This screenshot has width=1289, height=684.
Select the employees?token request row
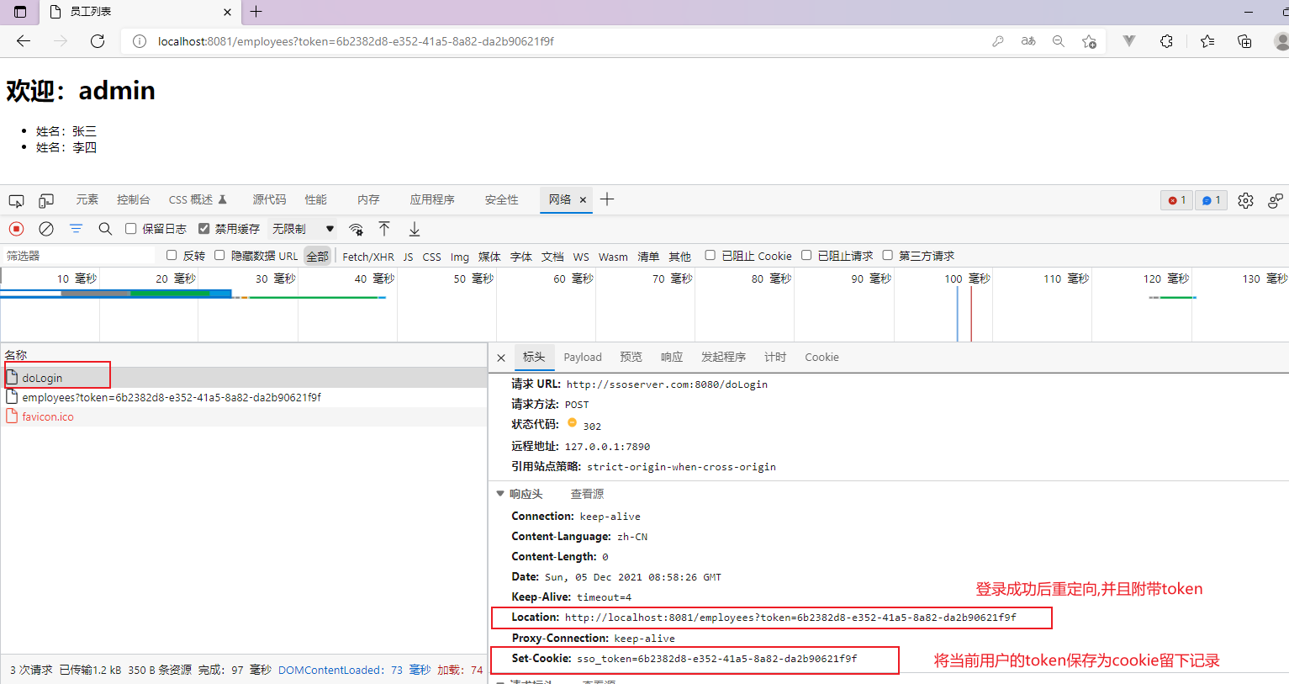244,397
